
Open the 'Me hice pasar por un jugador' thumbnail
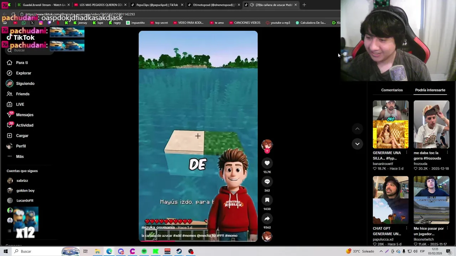[x=431, y=200]
